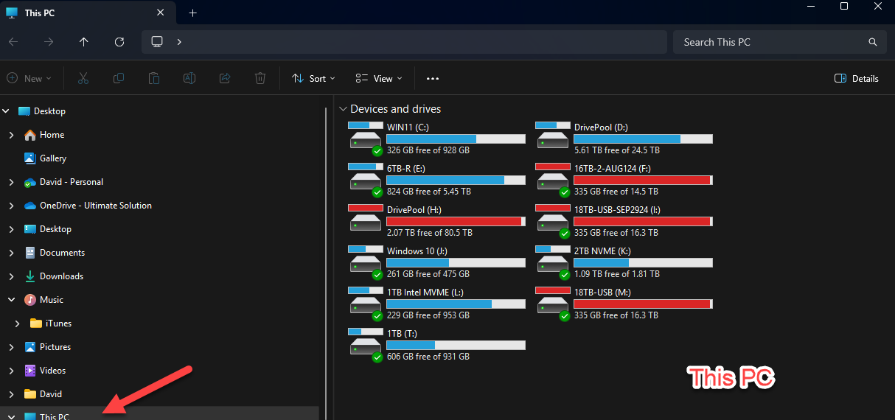Click the Cut scissors icon
This screenshot has height=420, width=895.
83,78
